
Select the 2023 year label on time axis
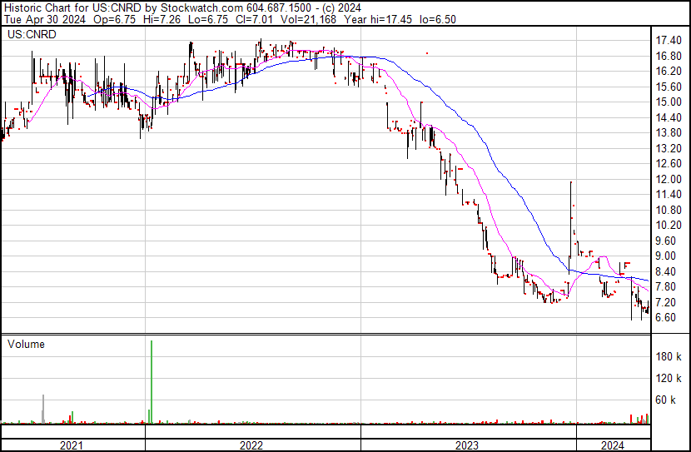(x=468, y=445)
